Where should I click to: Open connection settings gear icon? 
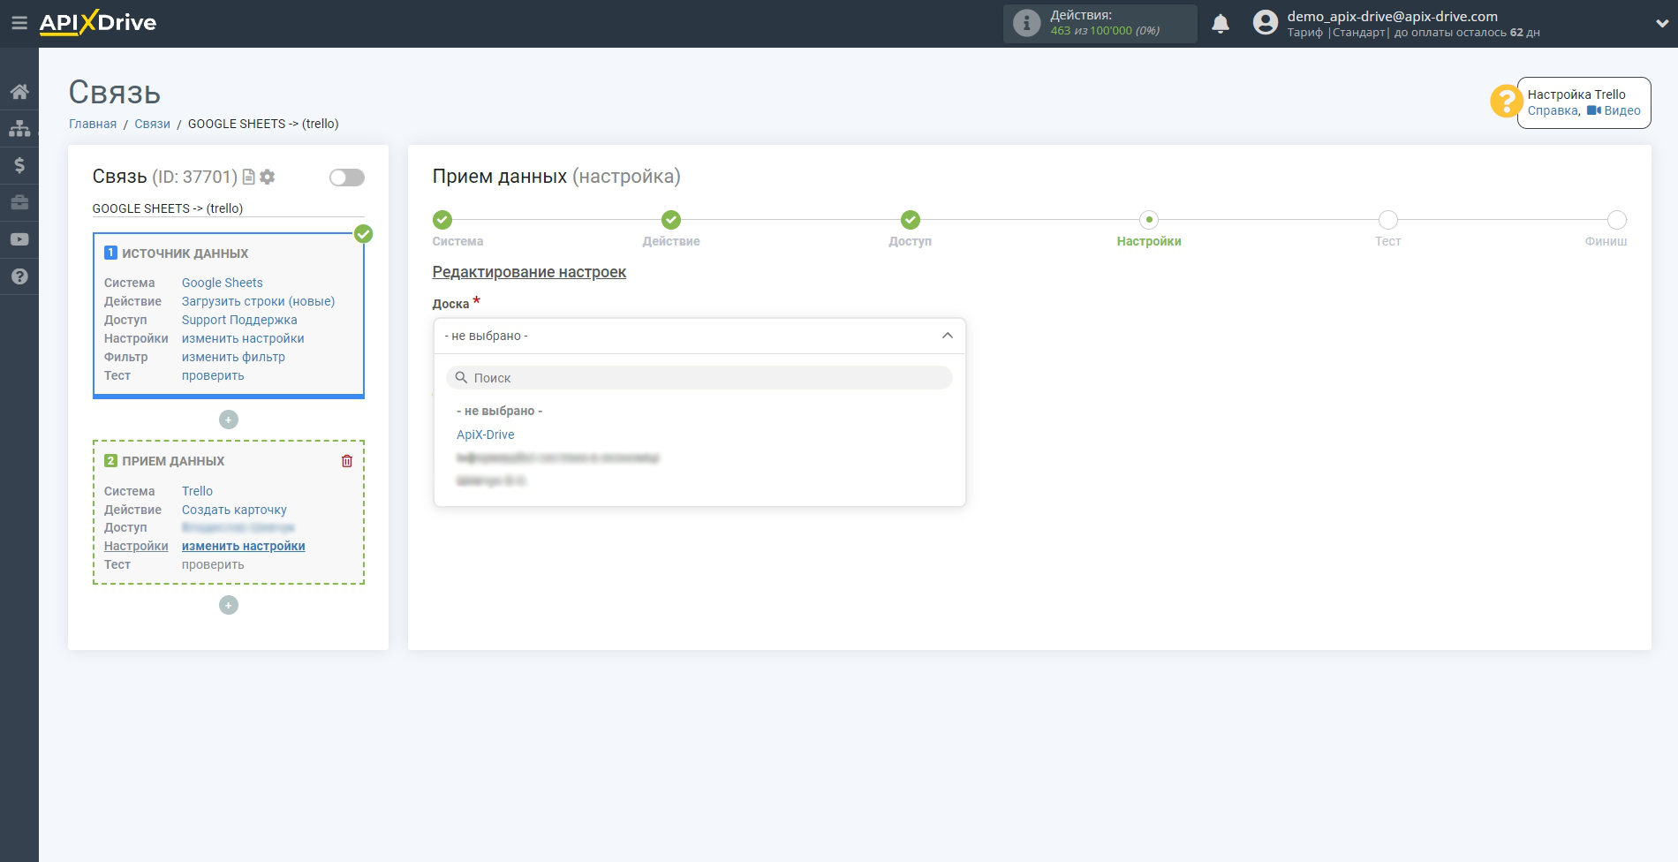point(268,177)
